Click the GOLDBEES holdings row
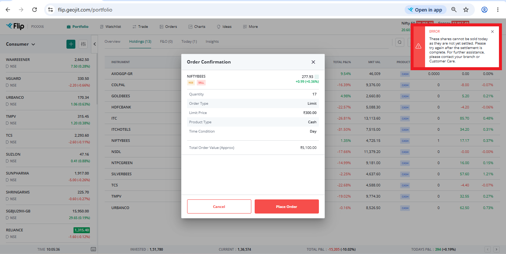Screen dimensions: 506x254 tap(303, 96)
